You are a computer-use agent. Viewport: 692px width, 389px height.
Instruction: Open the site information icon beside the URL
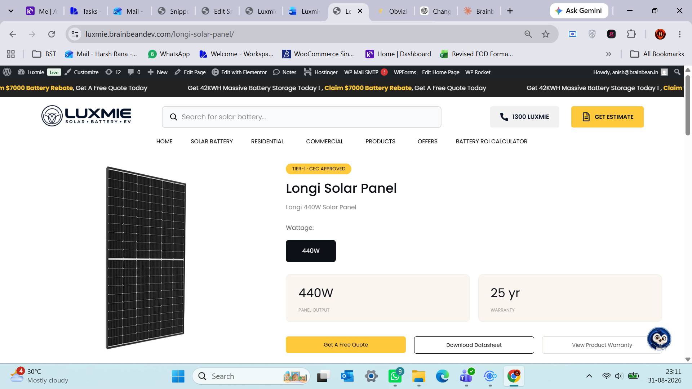(x=75, y=34)
